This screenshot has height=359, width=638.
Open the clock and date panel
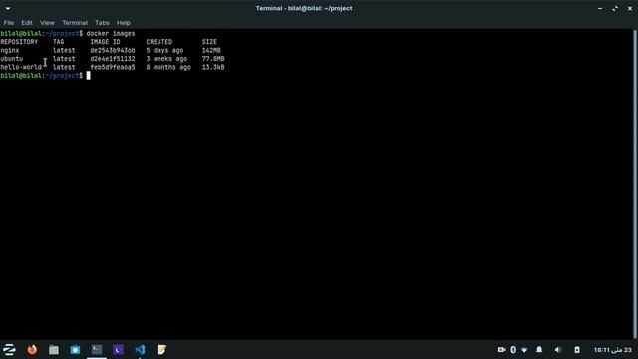click(613, 350)
